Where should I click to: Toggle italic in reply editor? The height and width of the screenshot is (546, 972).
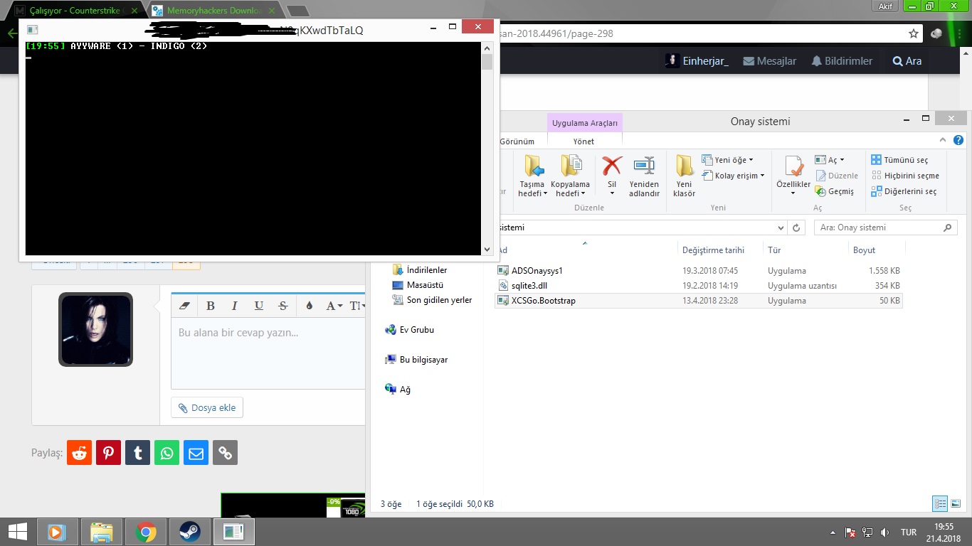point(234,306)
